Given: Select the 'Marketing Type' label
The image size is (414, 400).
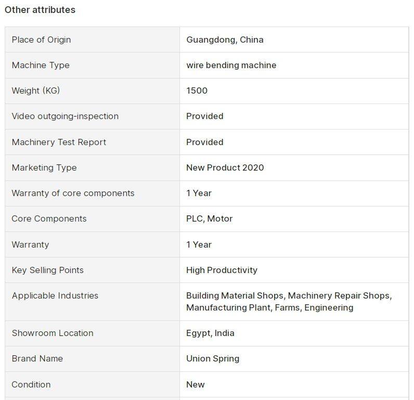Looking at the screenshot, I should [44, 167].
